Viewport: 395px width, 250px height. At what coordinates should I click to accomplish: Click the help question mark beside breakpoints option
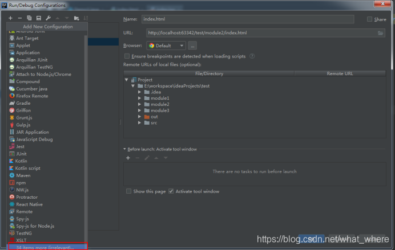[252, 56]
